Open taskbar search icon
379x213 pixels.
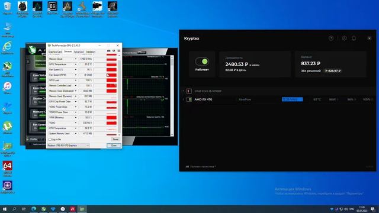(x=14, y=209)
